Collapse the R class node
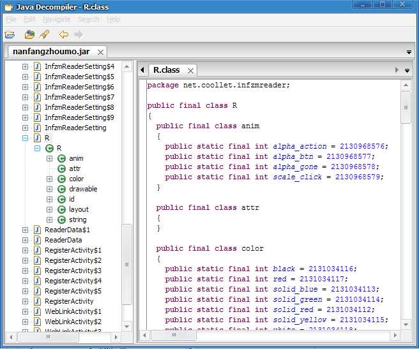 pos(38,148)
